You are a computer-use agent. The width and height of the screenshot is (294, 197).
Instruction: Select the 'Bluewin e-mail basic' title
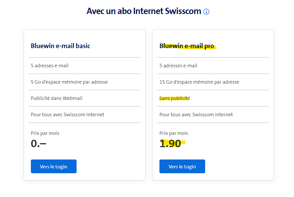[60, 46]
